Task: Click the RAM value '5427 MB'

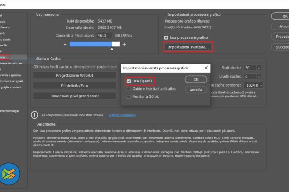Action: point(105,21)
